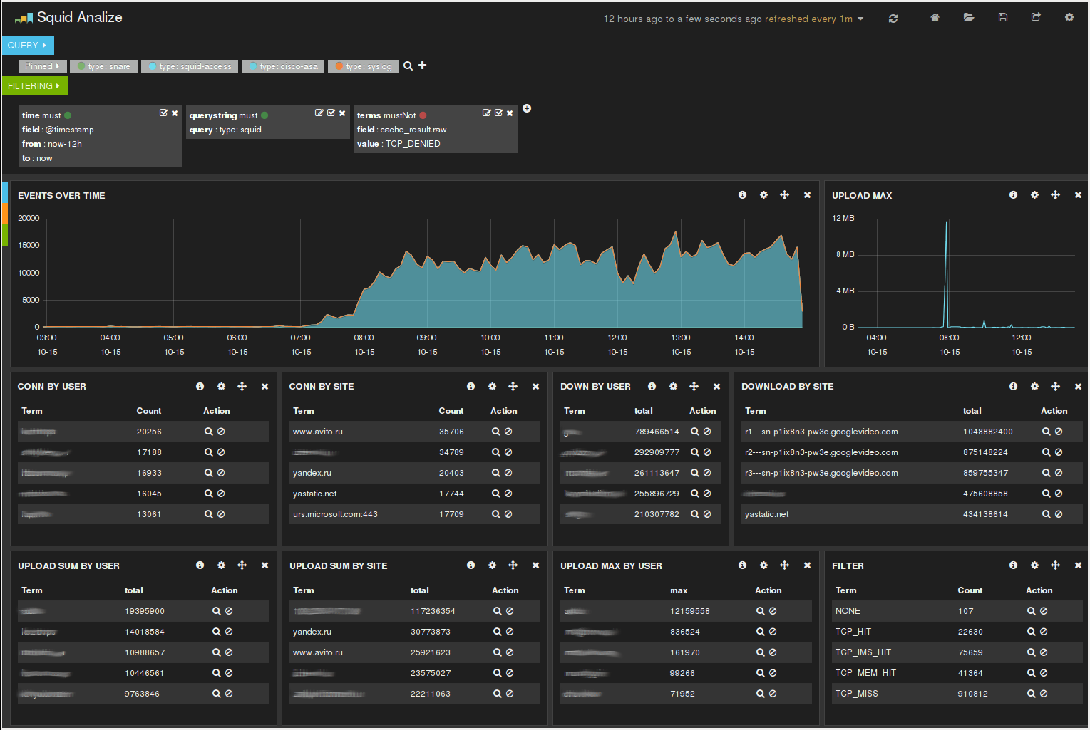Click the mustNot label in terms filter
This screenshot has height=730, width=1090.
[399, 115]
